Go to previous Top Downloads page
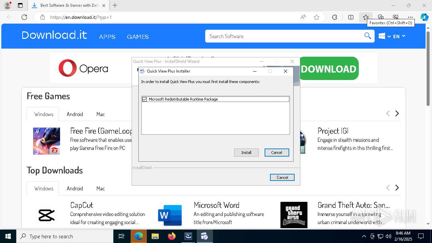Screen dimensions: 432x243 pos(388,188)
